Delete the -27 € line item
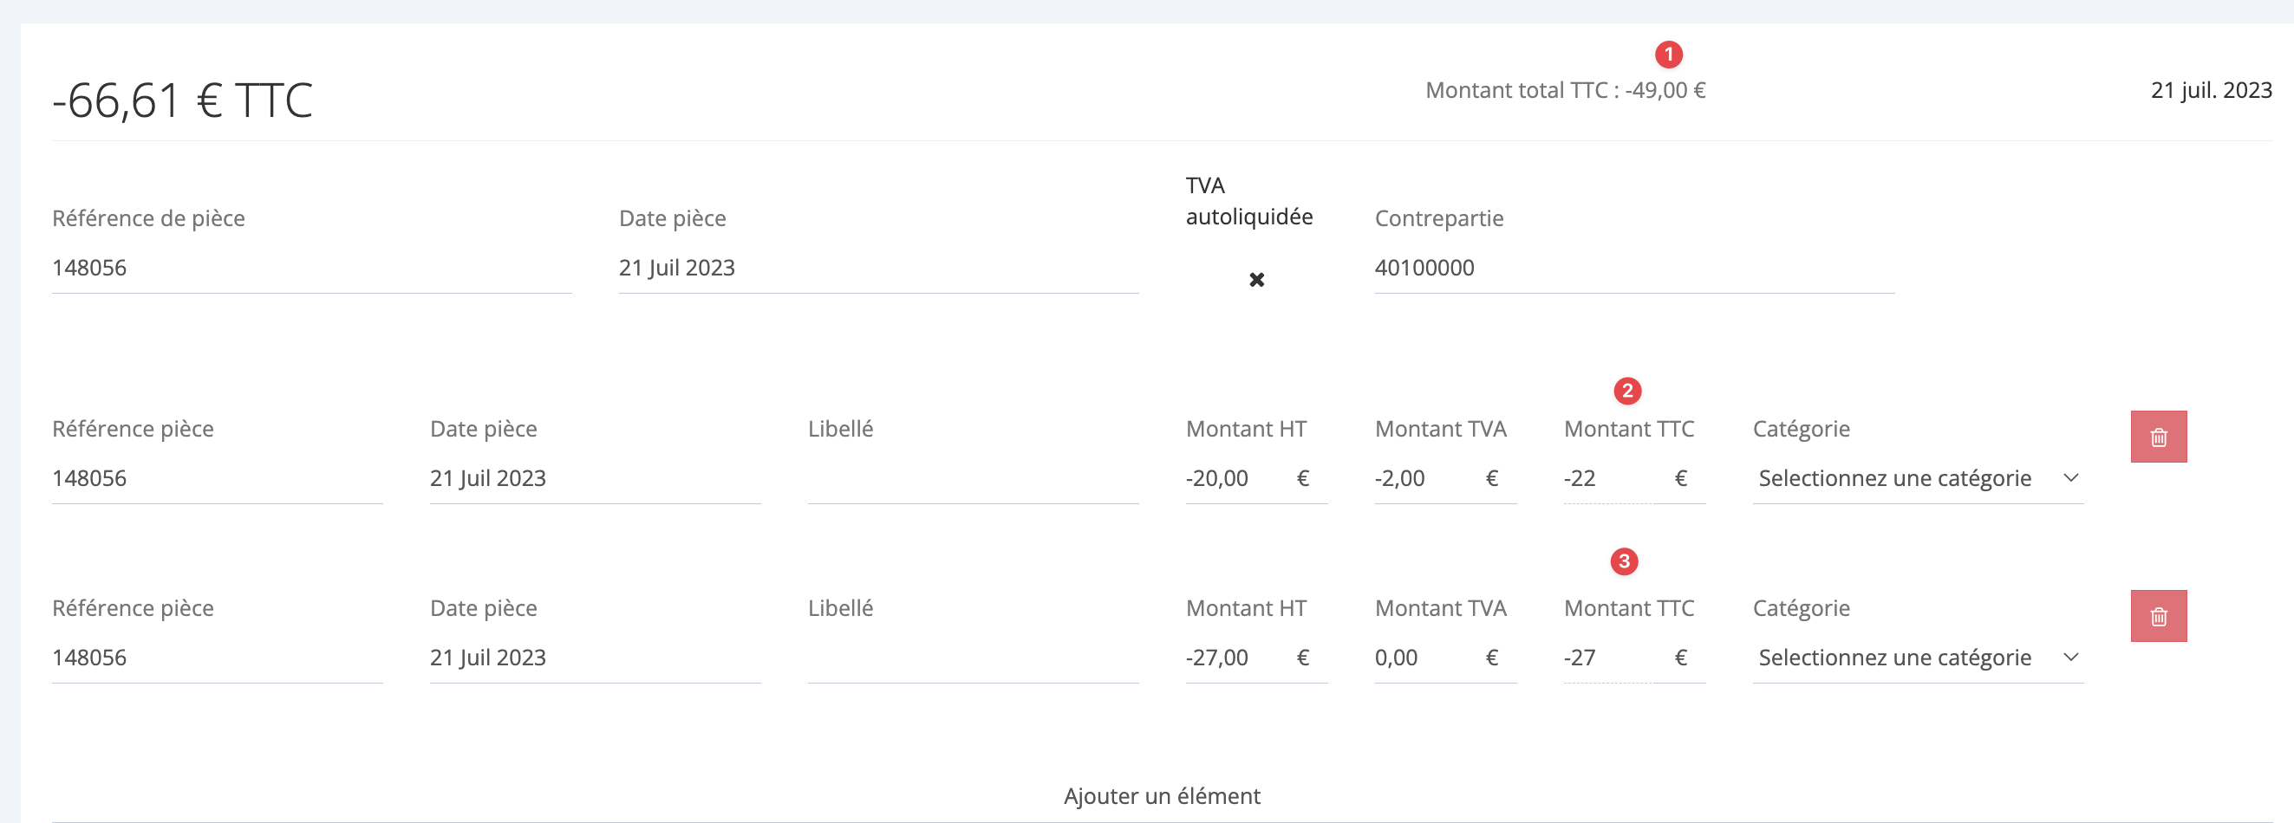This screenshot has height=823, width=2294. click(x=2158, y=616)
